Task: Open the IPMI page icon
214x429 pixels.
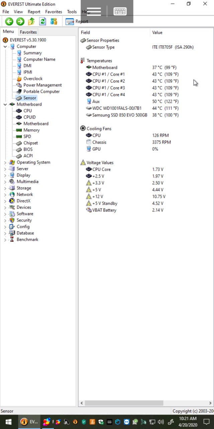Action: click(19, 72)
